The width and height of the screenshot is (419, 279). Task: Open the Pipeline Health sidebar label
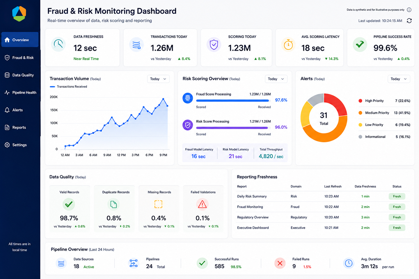coord(24,92)
